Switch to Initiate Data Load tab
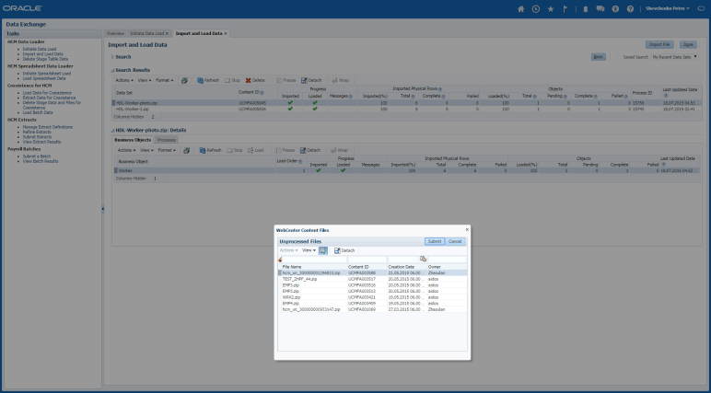The height and width of the screenshot is (393, 711). coord(147,33)
